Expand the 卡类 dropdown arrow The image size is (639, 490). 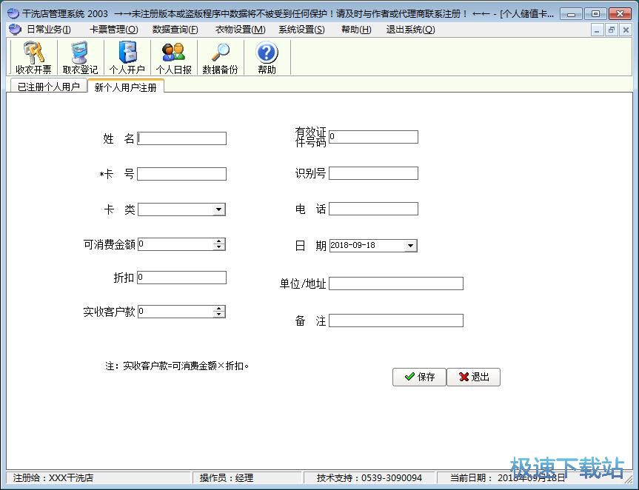[x=219, y=209]
